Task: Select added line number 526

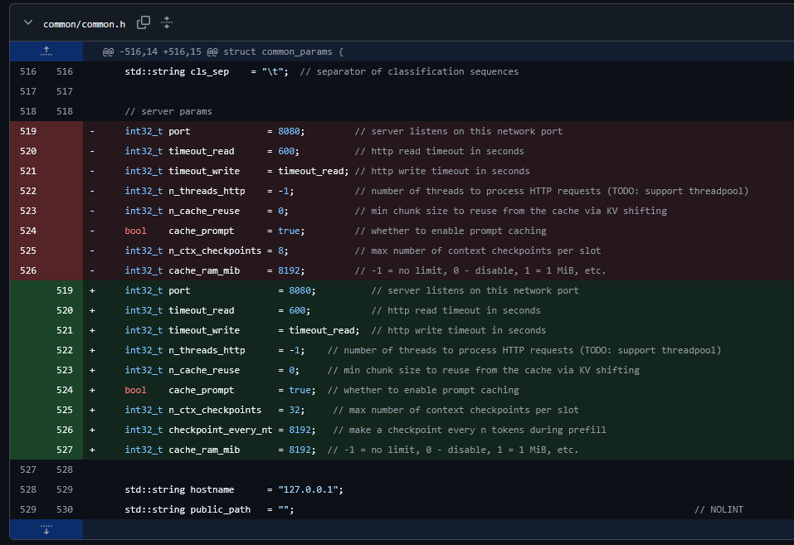Action: pos(65,430)
